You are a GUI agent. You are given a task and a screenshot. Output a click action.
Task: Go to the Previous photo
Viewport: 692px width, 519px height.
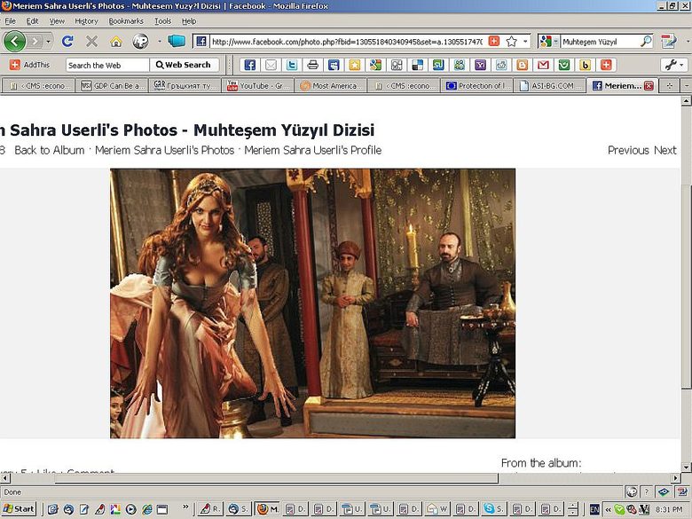pyautogui.click(x=628, y=150)
